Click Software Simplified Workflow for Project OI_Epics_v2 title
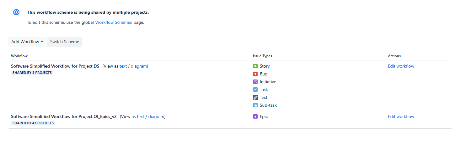Viewport: 460px width, 164px height. [64, 116]
